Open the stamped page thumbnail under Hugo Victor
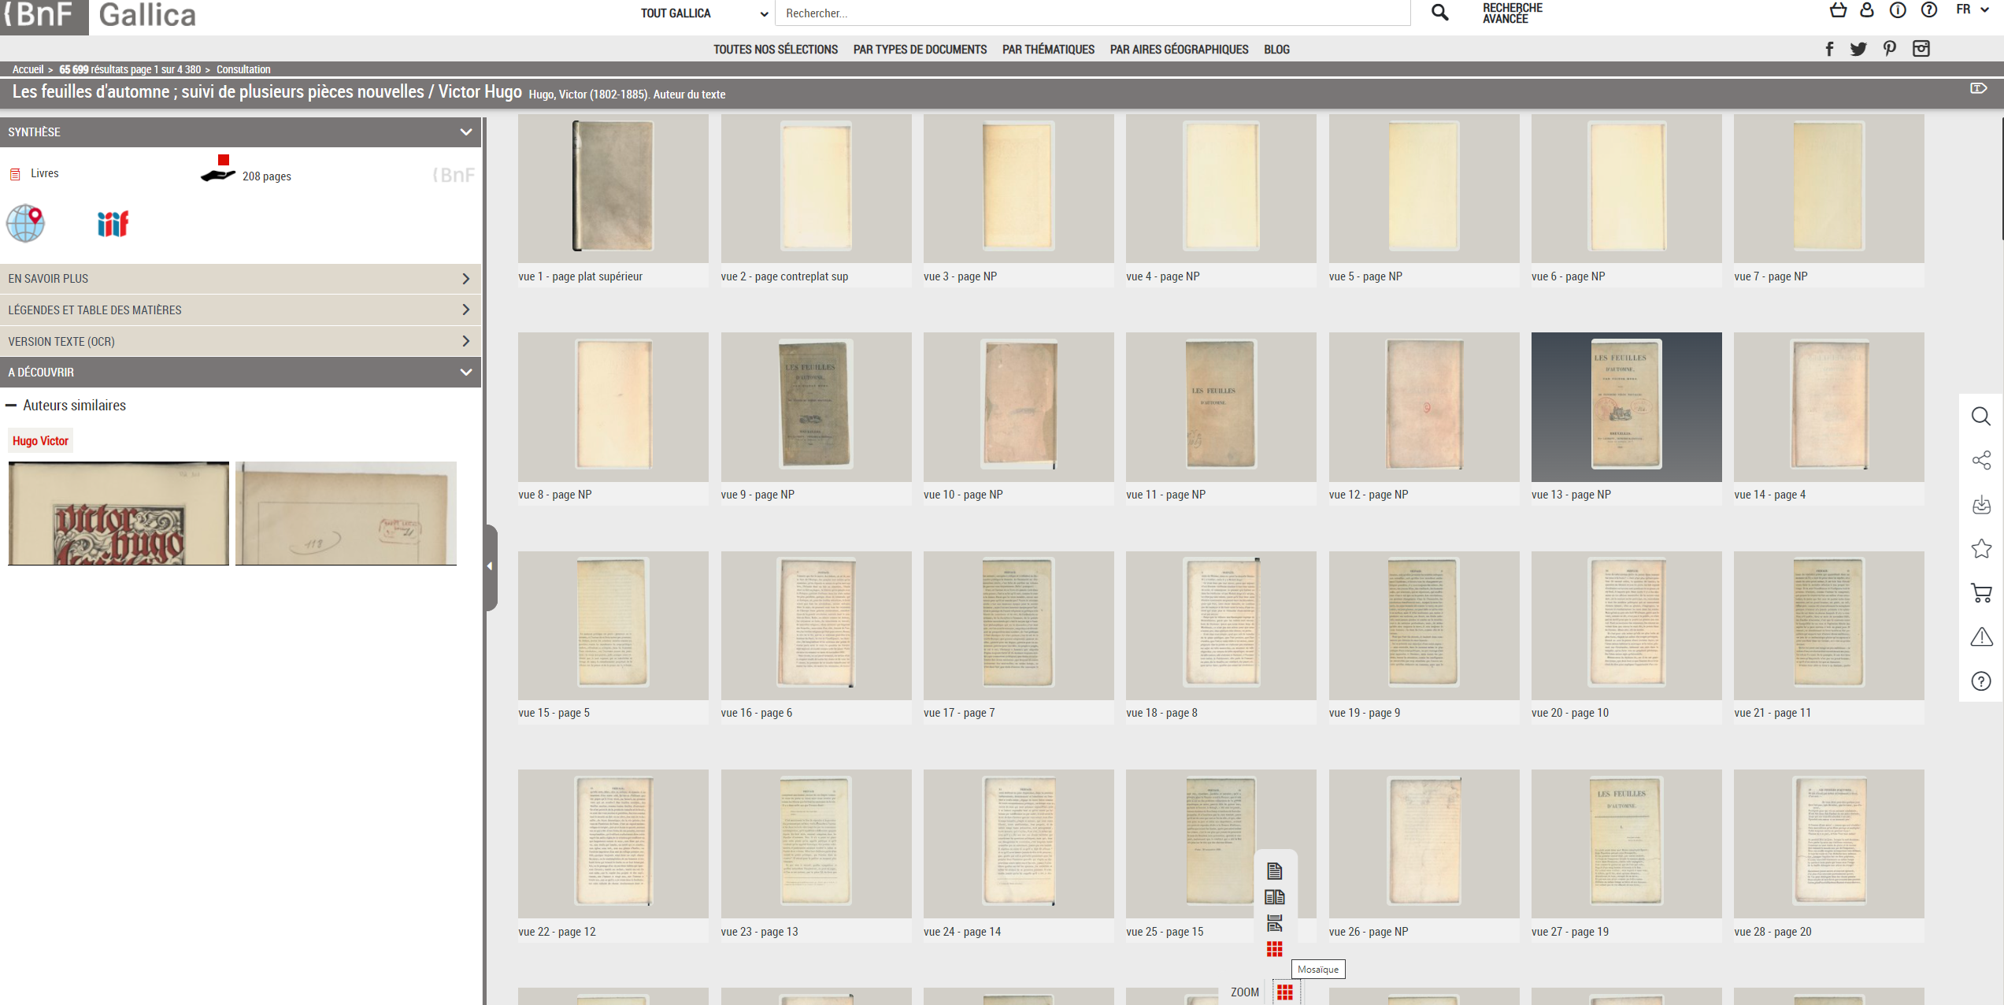Image resolution: width=2004 pixels, height=1005 pixels. coord(346,514)
